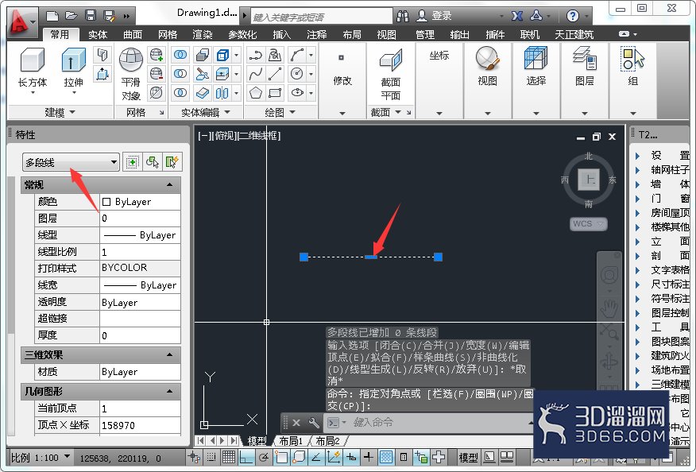The image size is (696, 472).
Task: Switch to the 布局1 layout tab
Action: [x=291, y=441]
